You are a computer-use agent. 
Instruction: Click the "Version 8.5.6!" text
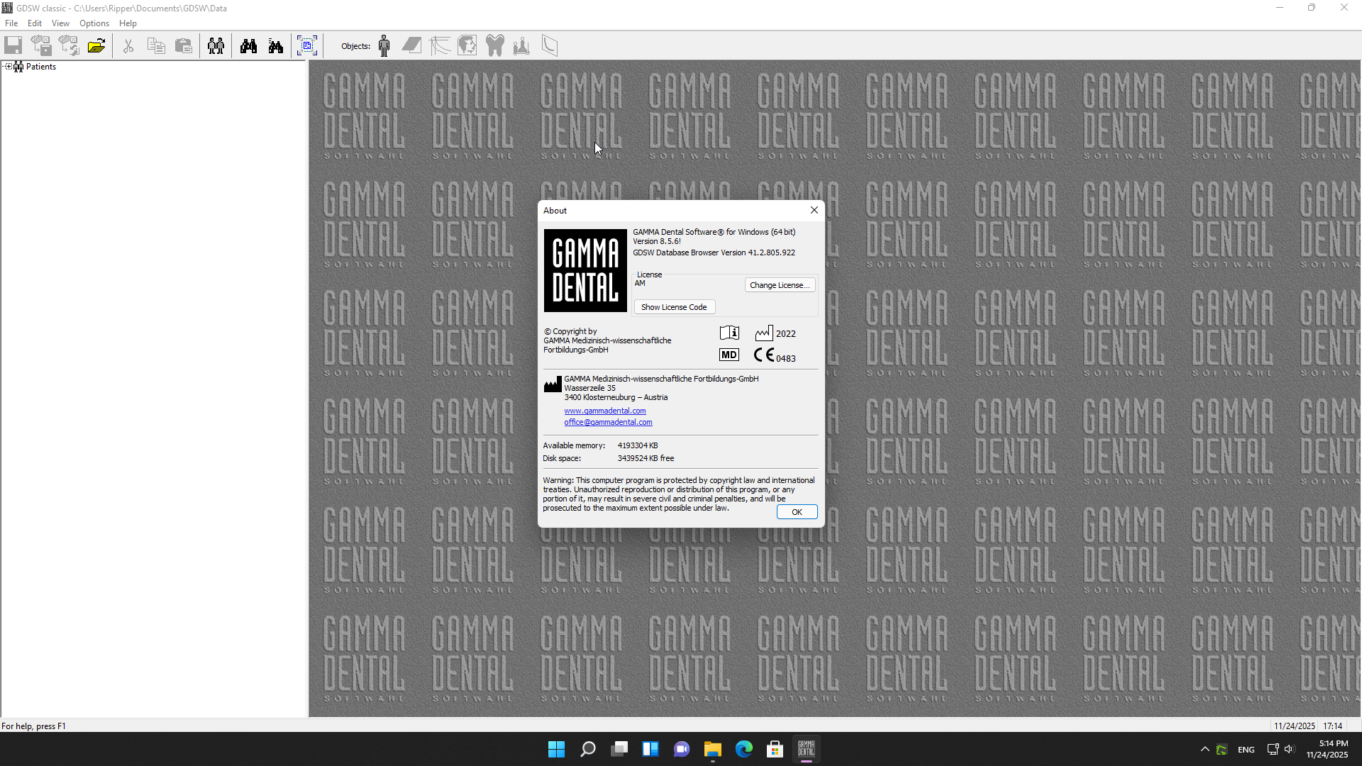[657, 241]
